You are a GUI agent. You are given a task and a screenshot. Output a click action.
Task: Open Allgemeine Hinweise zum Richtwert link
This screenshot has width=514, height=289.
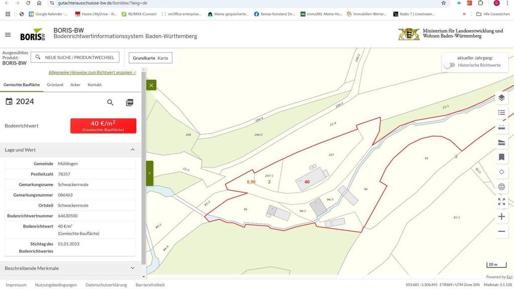[92, 72]
